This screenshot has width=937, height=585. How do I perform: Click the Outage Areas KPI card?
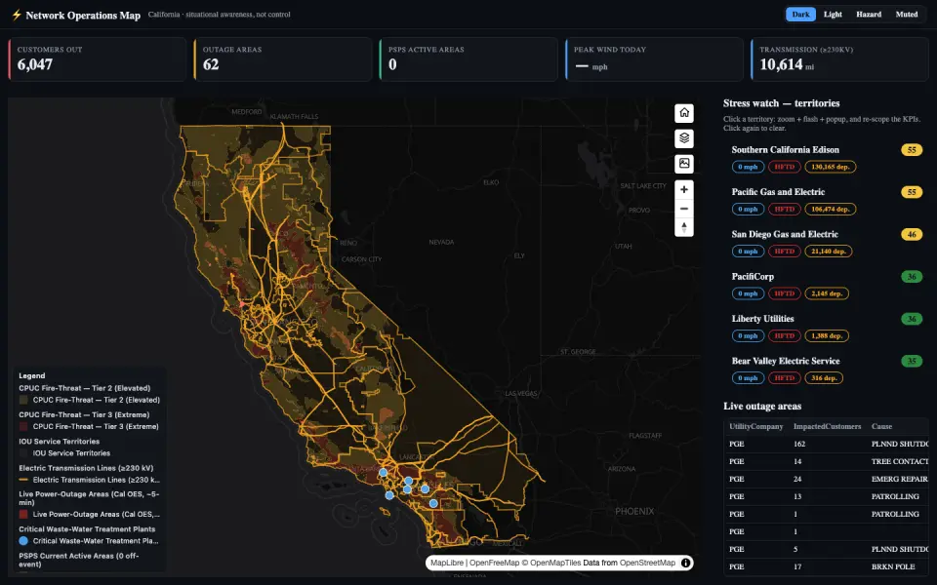coord(283,59)
